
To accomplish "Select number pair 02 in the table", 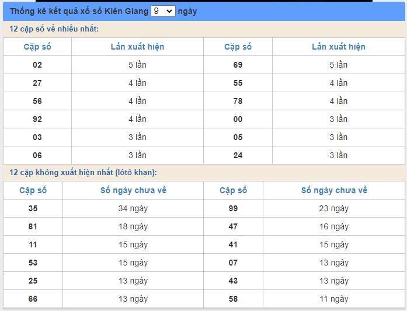I will click(37, 65).
